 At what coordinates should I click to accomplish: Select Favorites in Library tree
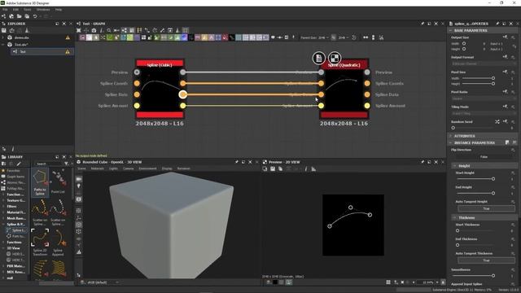[x=13, y=170]
